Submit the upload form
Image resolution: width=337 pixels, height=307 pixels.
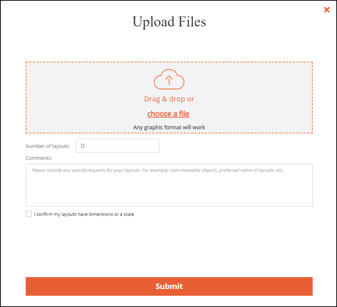[x=169, y=286]
